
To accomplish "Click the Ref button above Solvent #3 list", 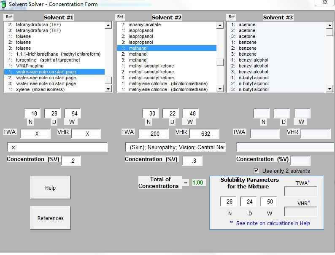I will coord(231,17).
